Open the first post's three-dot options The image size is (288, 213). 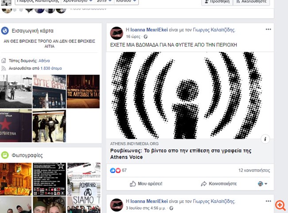click(x=268, y=30)
